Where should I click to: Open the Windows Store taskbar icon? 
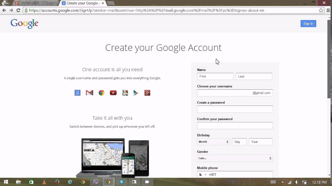(x=31, y=182)
